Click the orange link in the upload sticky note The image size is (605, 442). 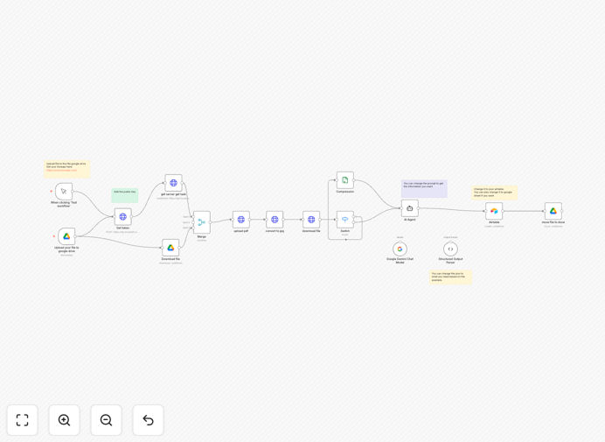[61, 170]
